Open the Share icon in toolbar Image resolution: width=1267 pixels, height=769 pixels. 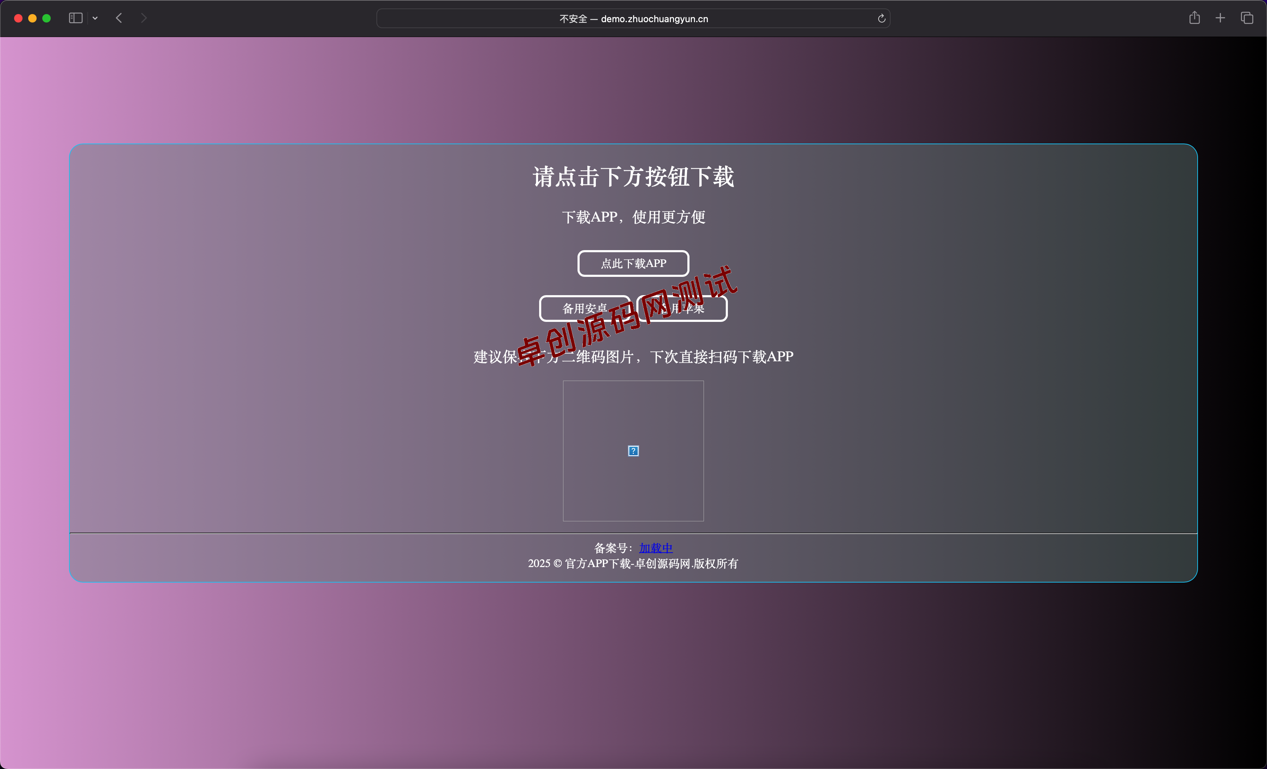point(1194,18)
